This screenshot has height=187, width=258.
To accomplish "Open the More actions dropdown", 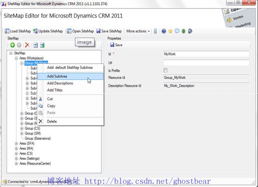I will [138, 31].
